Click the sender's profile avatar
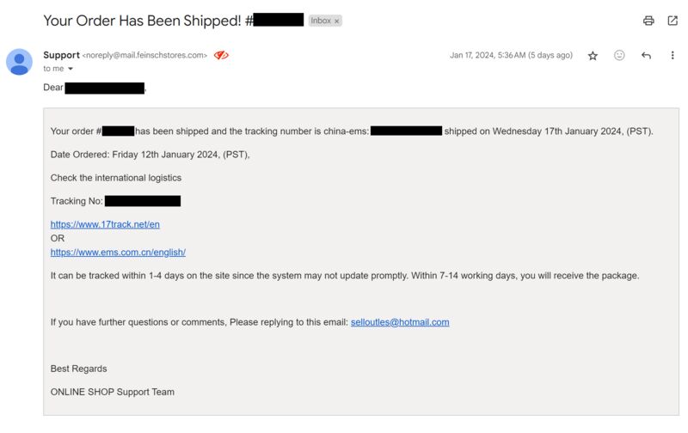Screen dimensions: 688x433 click(19, 62)
